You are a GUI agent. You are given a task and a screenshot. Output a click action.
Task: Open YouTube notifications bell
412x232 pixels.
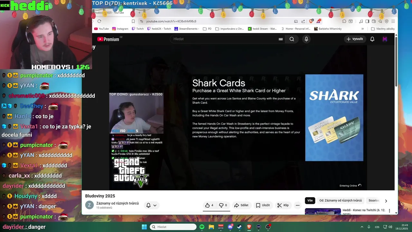point(372,39)
